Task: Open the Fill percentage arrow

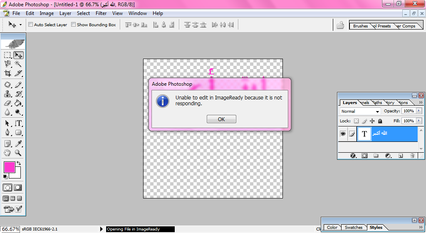Action: tap(419, 121)
